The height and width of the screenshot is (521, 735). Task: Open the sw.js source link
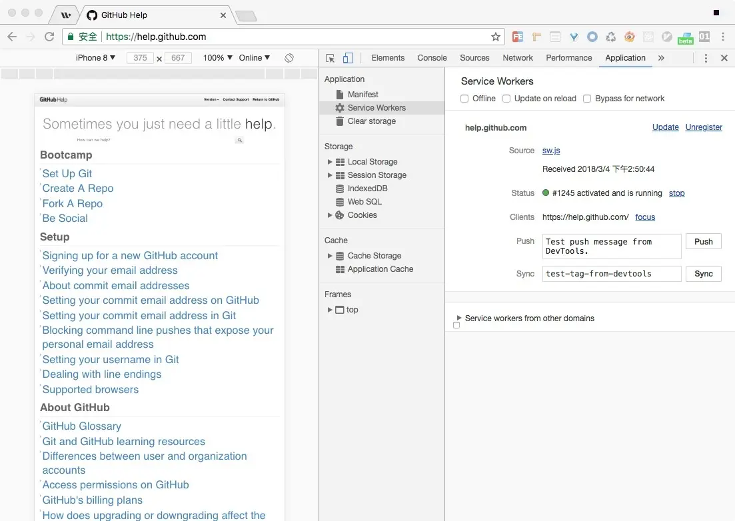pyautogui.click(x=551, y=151)
